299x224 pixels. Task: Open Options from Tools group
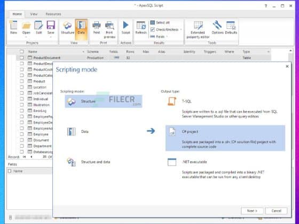217,28
